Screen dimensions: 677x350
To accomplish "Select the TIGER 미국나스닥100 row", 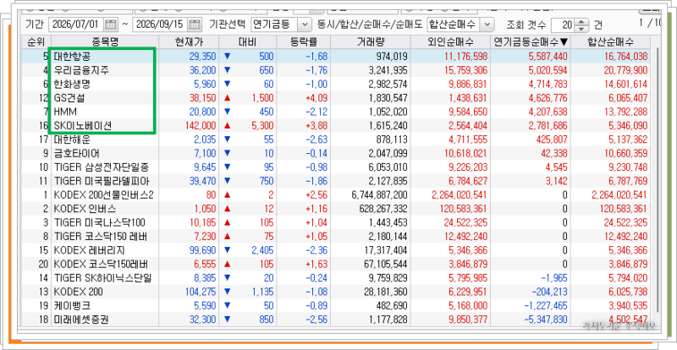I will click(336, 222).
